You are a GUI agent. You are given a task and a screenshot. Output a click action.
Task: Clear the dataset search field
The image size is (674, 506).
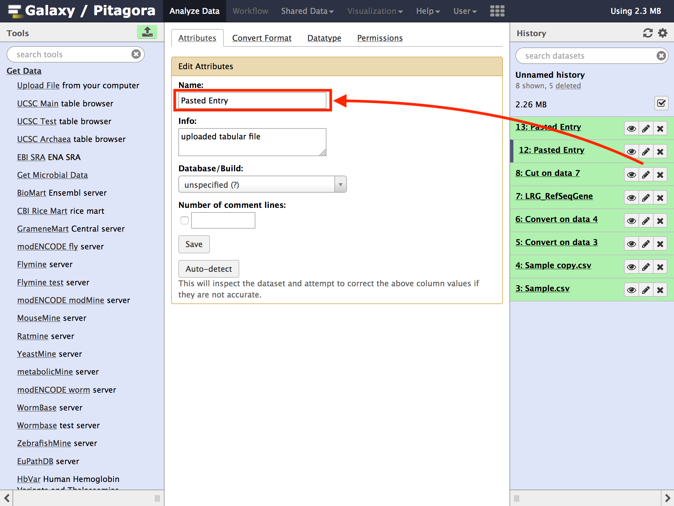(661, 56)
